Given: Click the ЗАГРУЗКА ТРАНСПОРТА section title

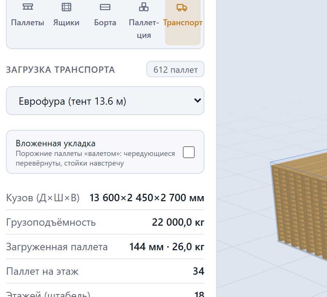Looking at the screenshot, I should point(61,70).
